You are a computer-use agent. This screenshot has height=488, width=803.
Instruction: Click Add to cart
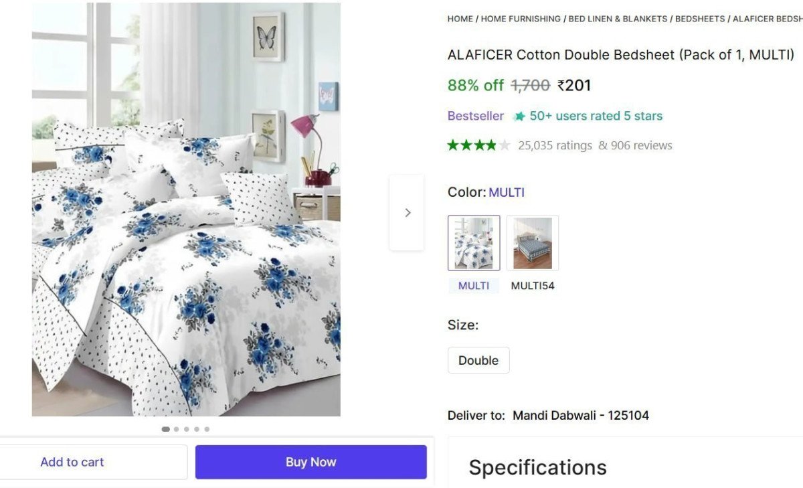[72, 462]
